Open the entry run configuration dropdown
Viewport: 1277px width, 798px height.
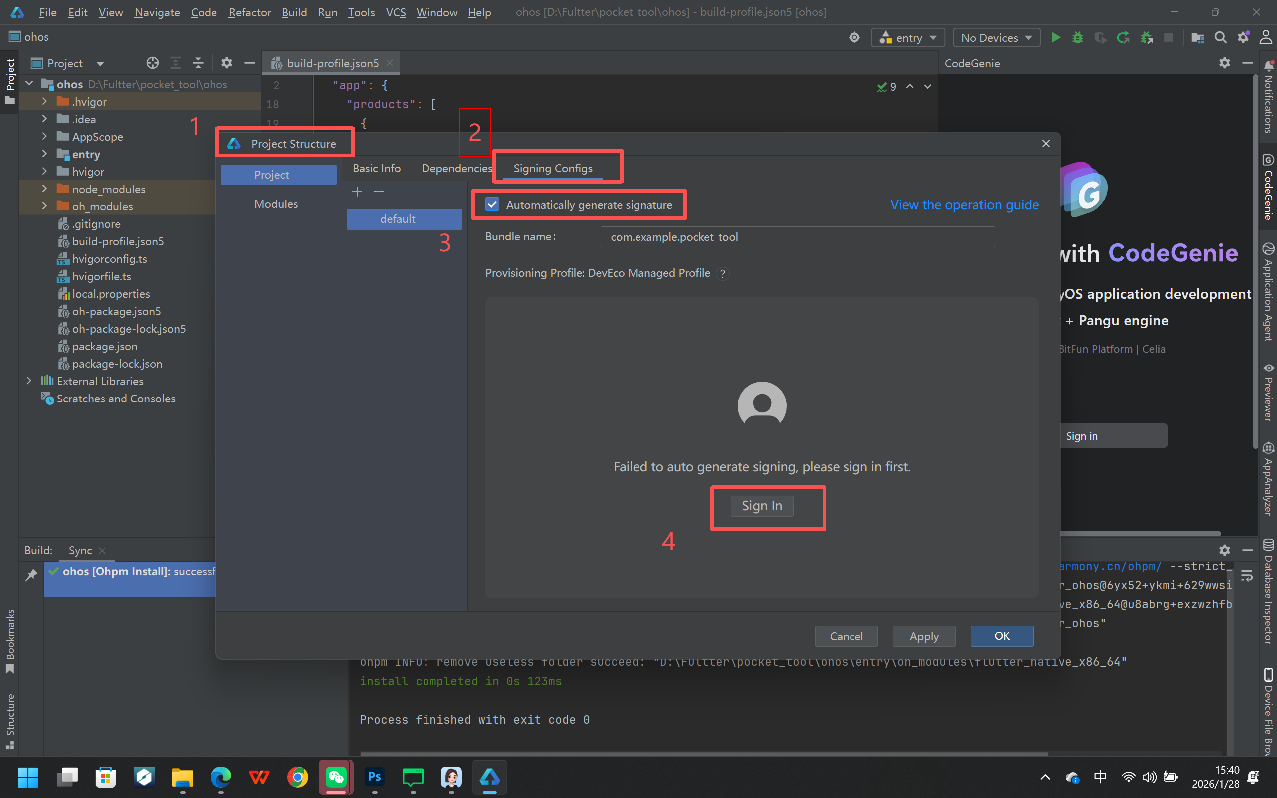click(x=908, y=37)
